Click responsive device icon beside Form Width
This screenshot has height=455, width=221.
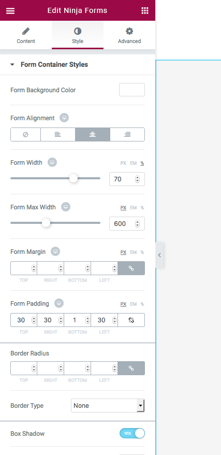click(52, 163)
